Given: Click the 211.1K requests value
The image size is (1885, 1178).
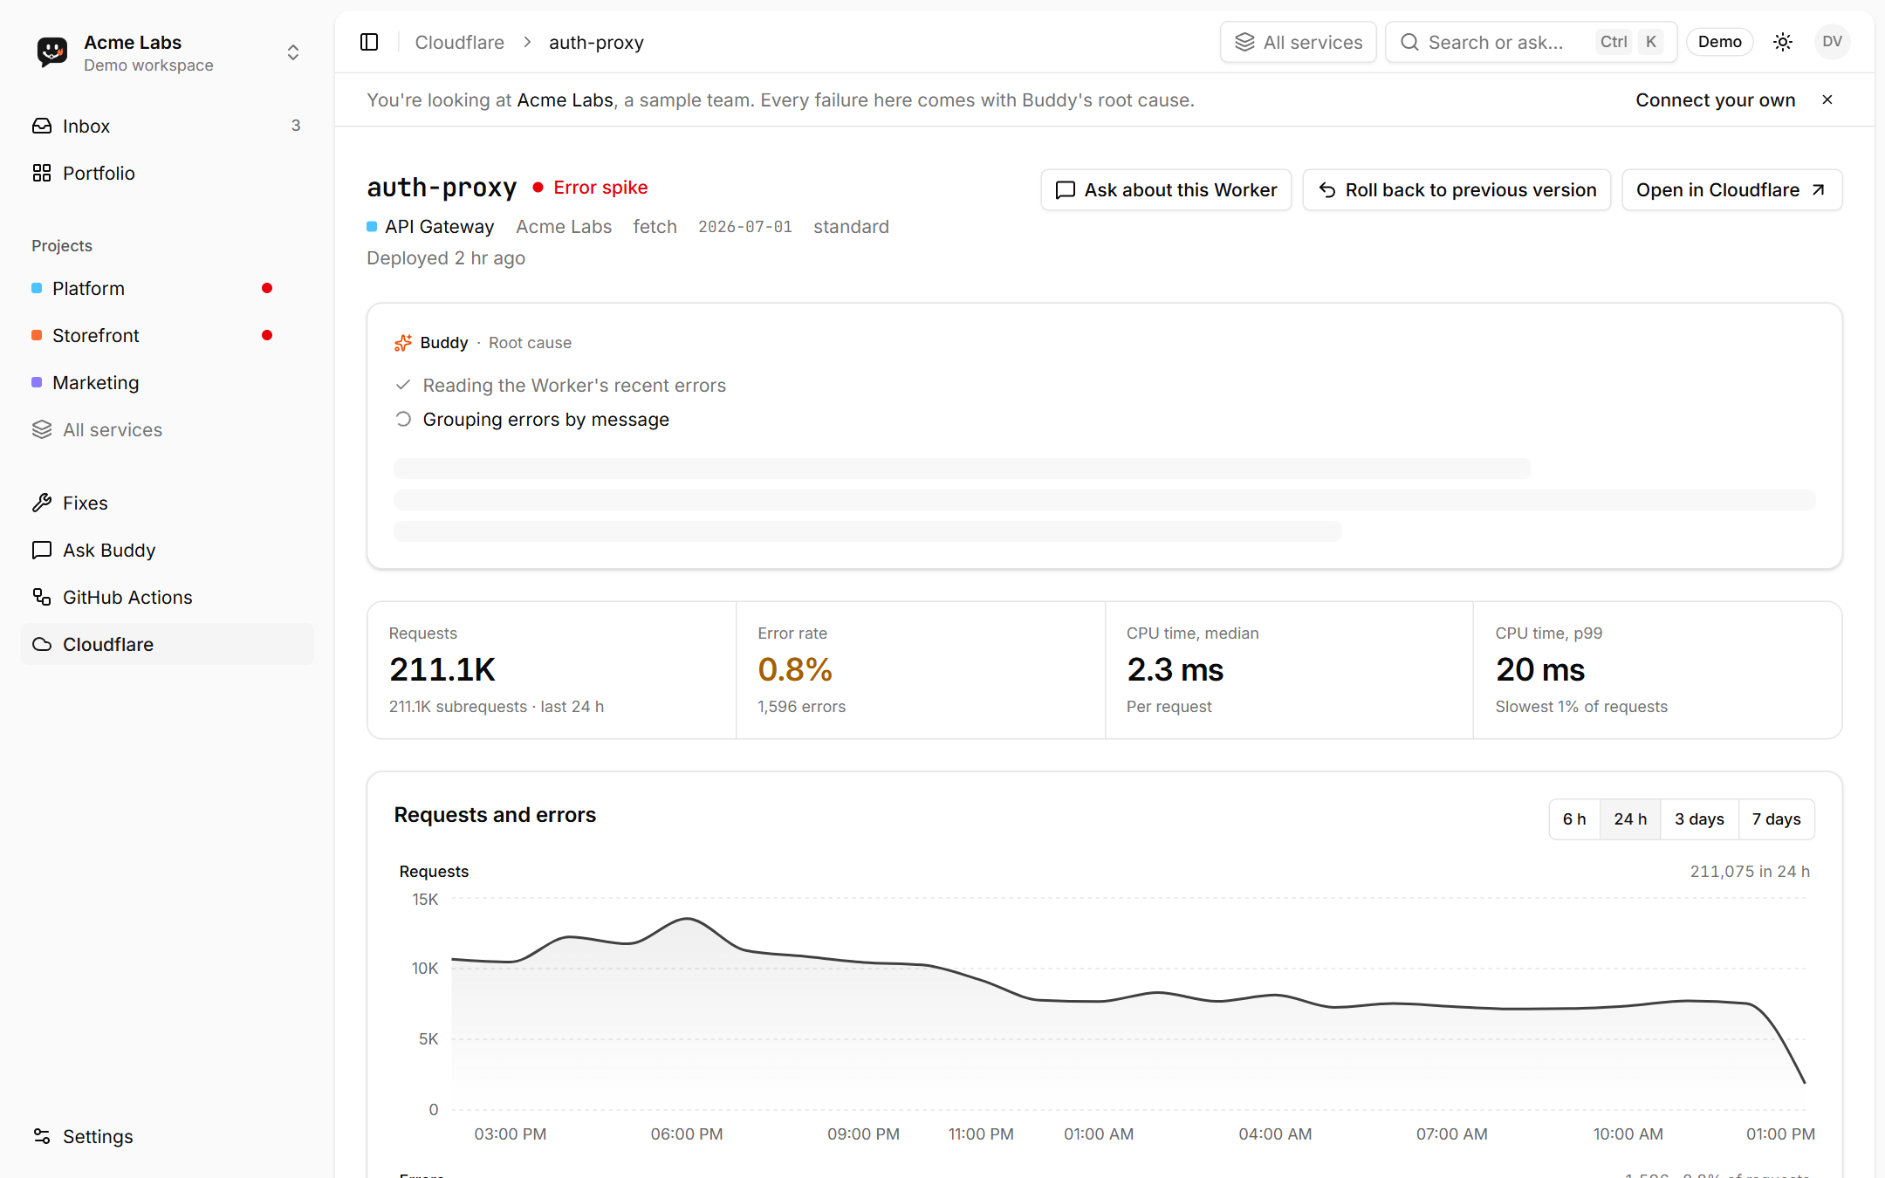Looking at the screenshot, I should (442, 669).
